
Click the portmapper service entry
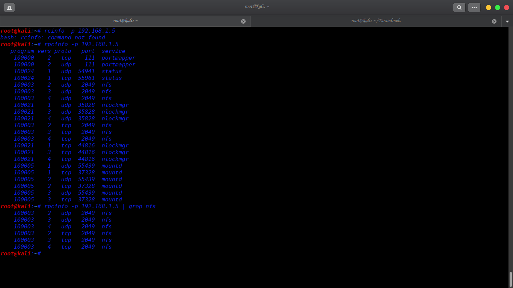coord(118,58)
